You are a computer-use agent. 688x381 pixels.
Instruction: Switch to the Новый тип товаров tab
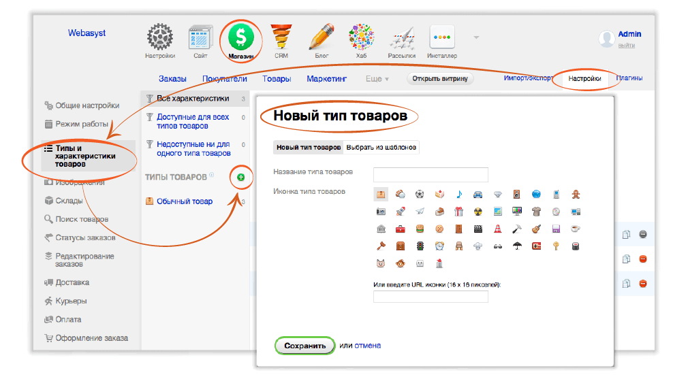[309, 148]
